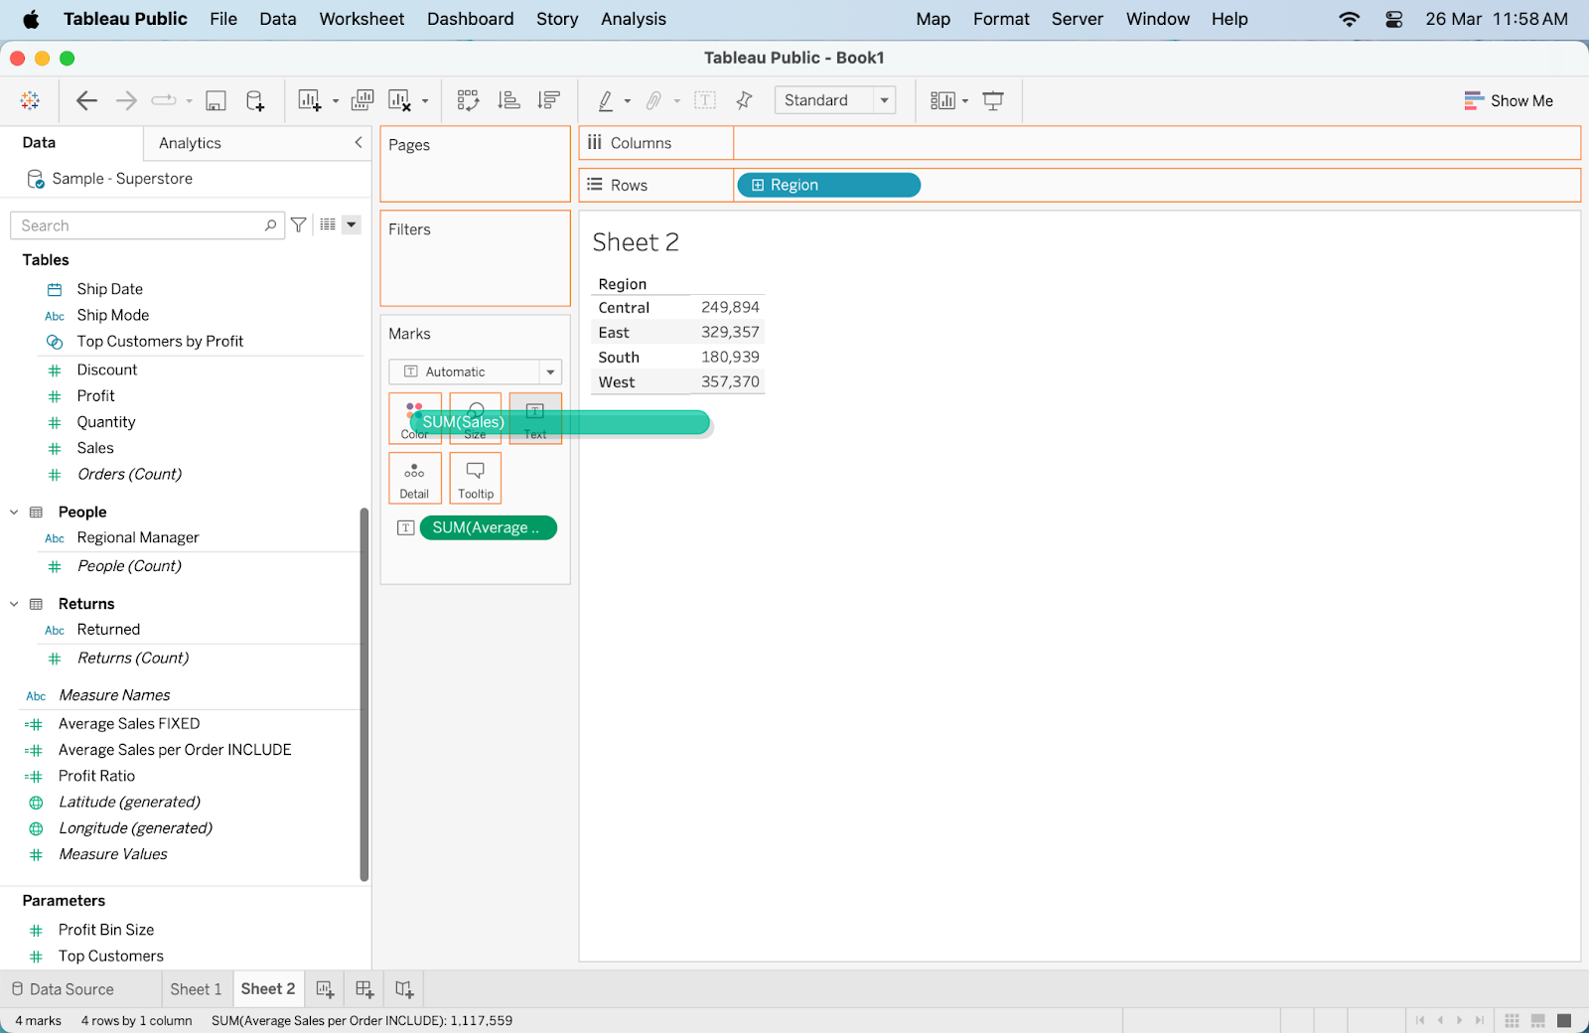1589x1033 pixels.
Task: Click the Highlight pen icon
Action: tap(605, 100)
